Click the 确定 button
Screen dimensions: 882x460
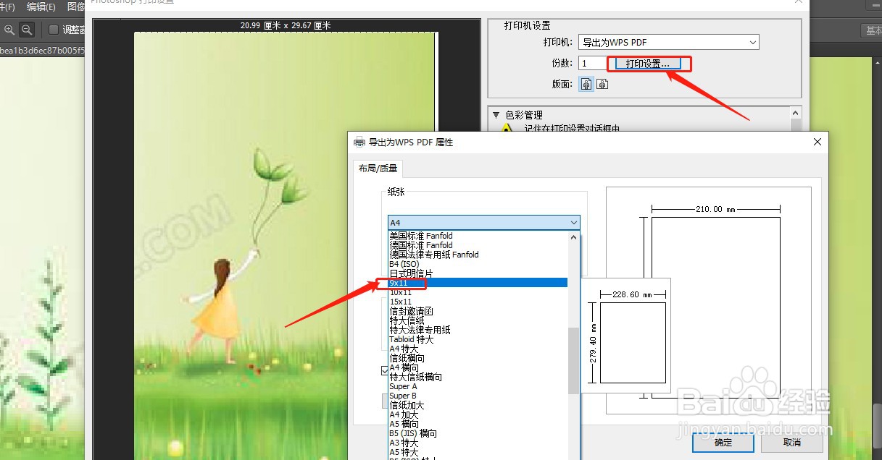click(x=723, y=442)
